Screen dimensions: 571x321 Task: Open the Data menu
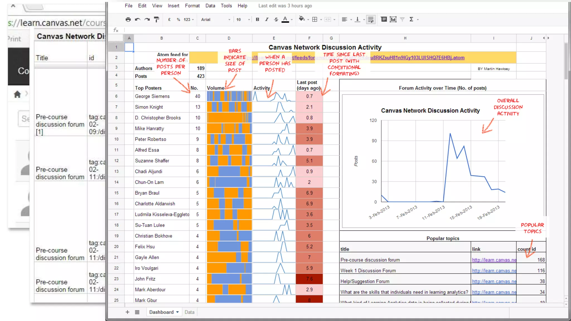click(x=210, y=6)
